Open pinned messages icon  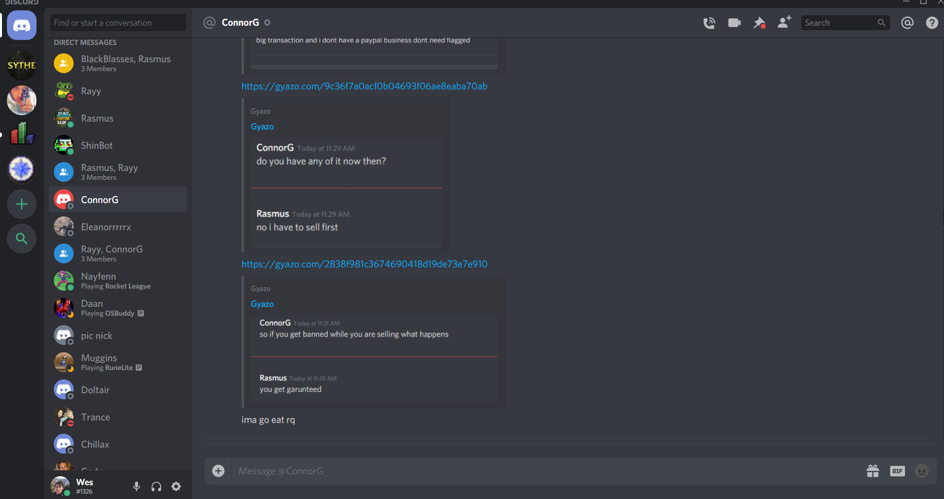759,23
